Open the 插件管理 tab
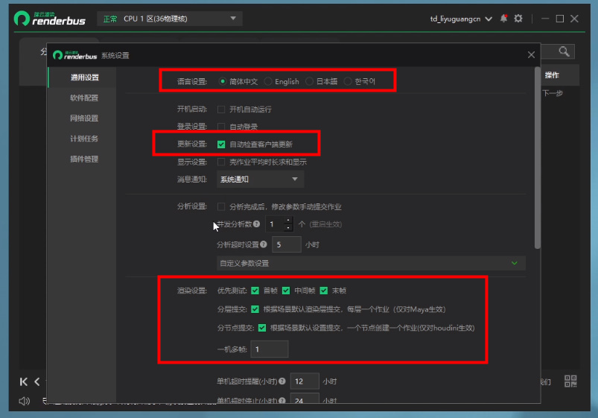The width and height of the screenshot is (598, 418). click(x=84, y=159)
